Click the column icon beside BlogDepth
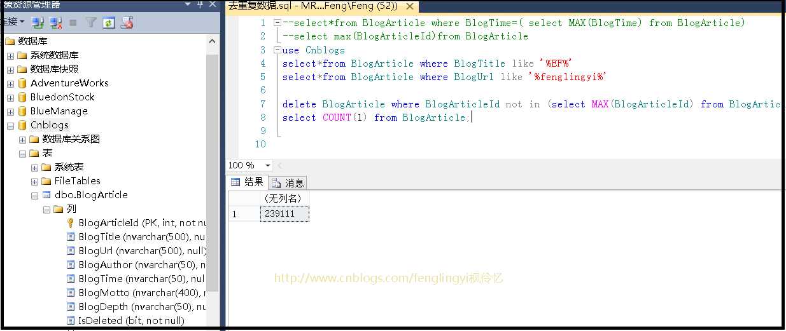The width and height of the screenshot is (786, 331). [71, 307]
